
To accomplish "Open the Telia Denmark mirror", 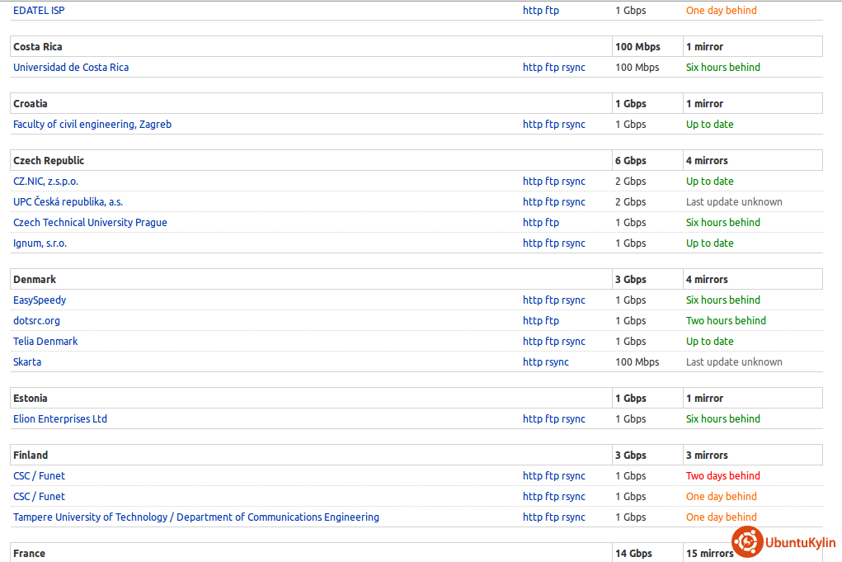I will [45, 342].
